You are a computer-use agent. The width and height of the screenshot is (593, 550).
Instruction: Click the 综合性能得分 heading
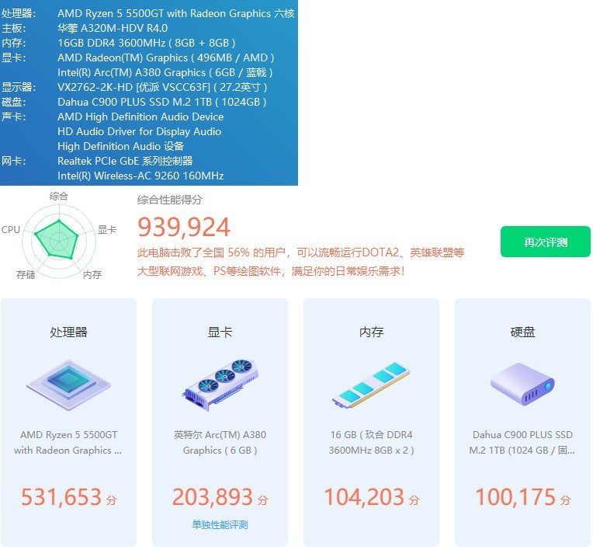[x=170, y=200]
